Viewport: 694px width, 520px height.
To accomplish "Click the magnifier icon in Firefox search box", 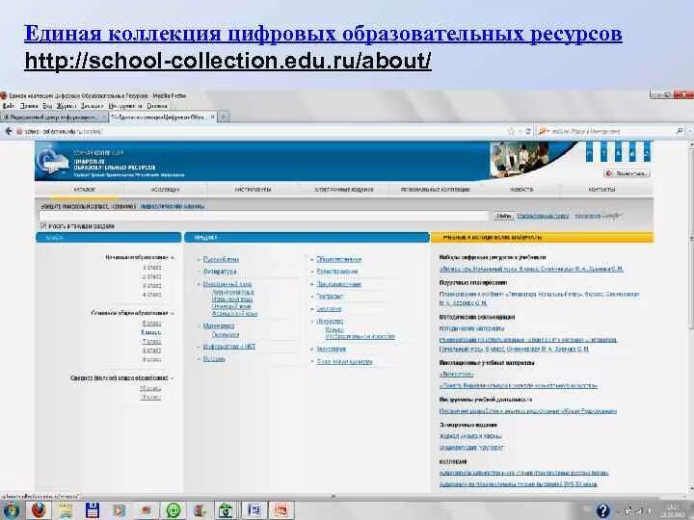I will (x=680, y=131).
